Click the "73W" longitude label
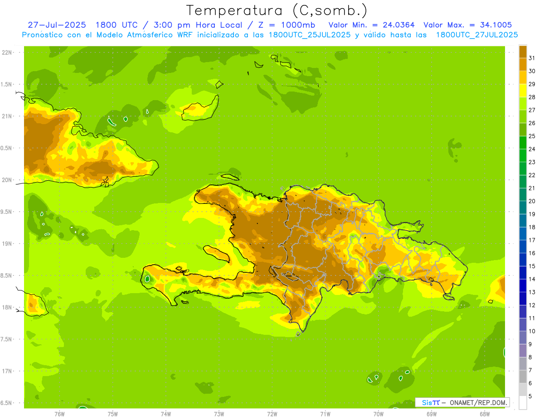Image resolution: width=544 pixels, height=420 pixels. 219,414
